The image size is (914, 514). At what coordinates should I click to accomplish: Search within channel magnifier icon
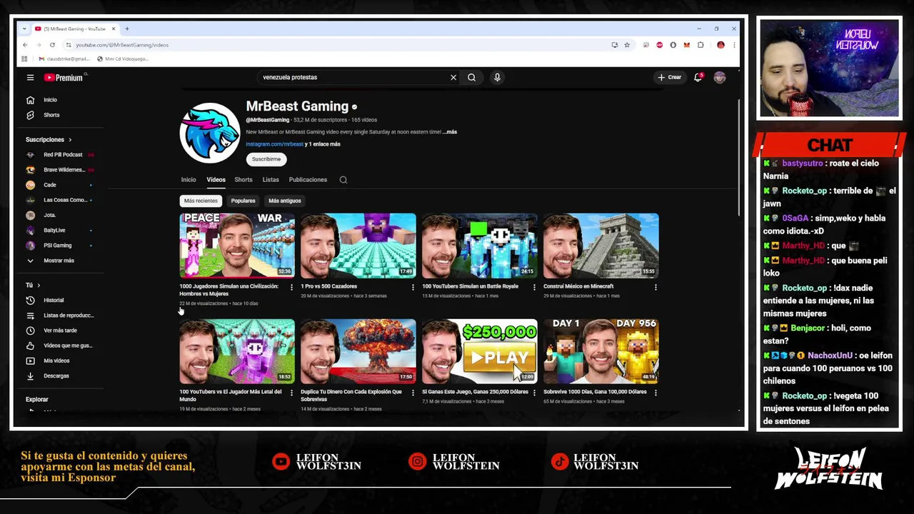coord(343,180)
